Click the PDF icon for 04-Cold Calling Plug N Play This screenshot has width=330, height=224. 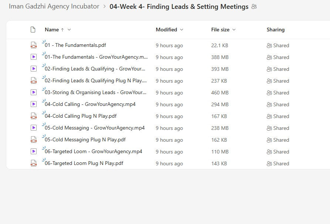click(x=34, y=116)
